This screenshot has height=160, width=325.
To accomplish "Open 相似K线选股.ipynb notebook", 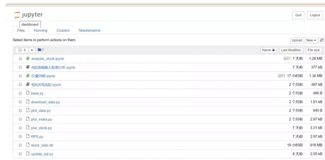I will pyautogui.click(x=46, y=85).
